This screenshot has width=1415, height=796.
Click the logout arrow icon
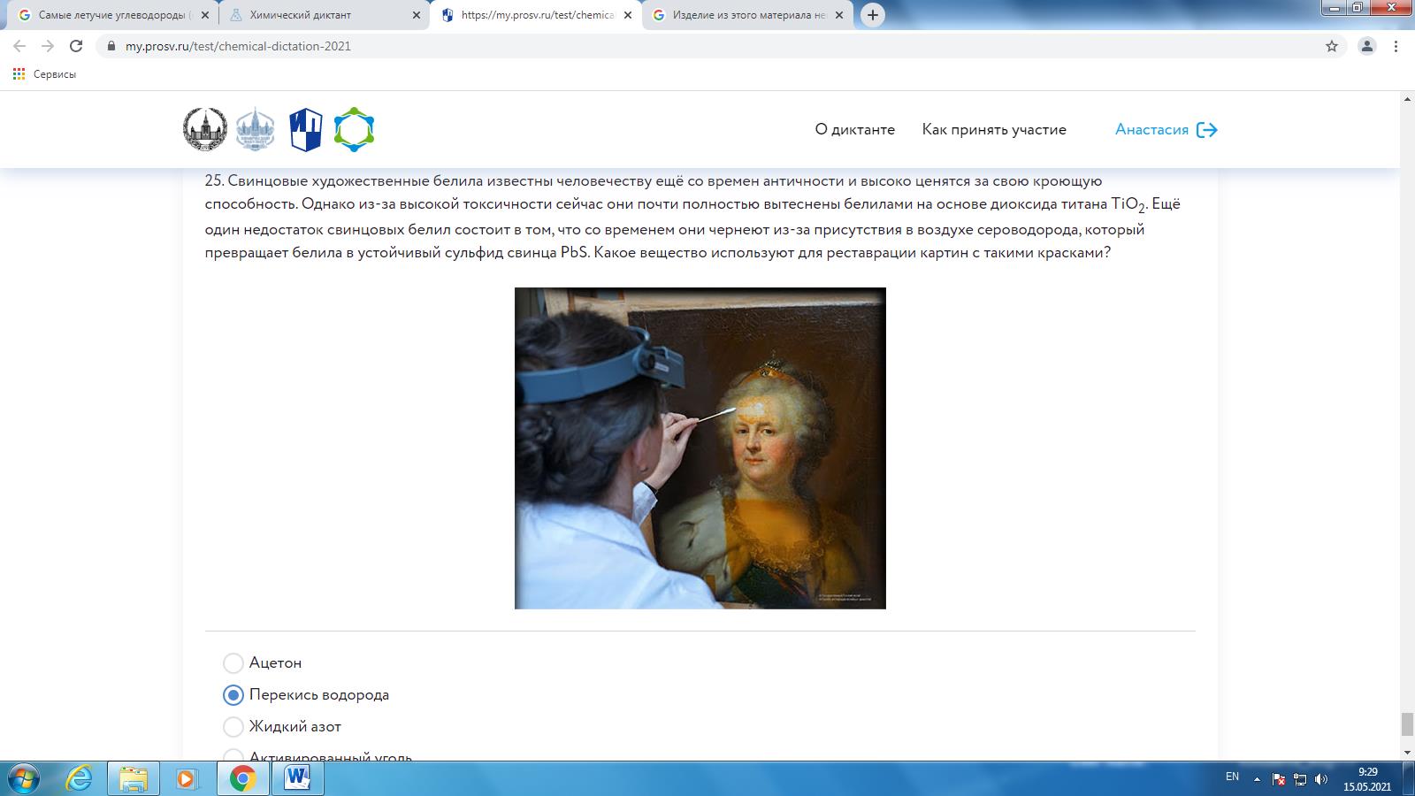1207,130
